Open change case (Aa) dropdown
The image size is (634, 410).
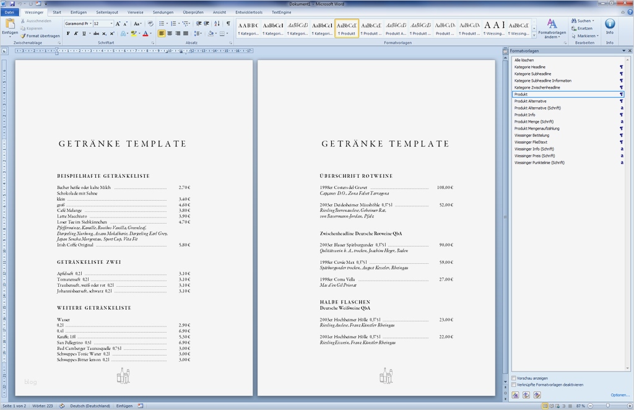click(x=137, y=24)
